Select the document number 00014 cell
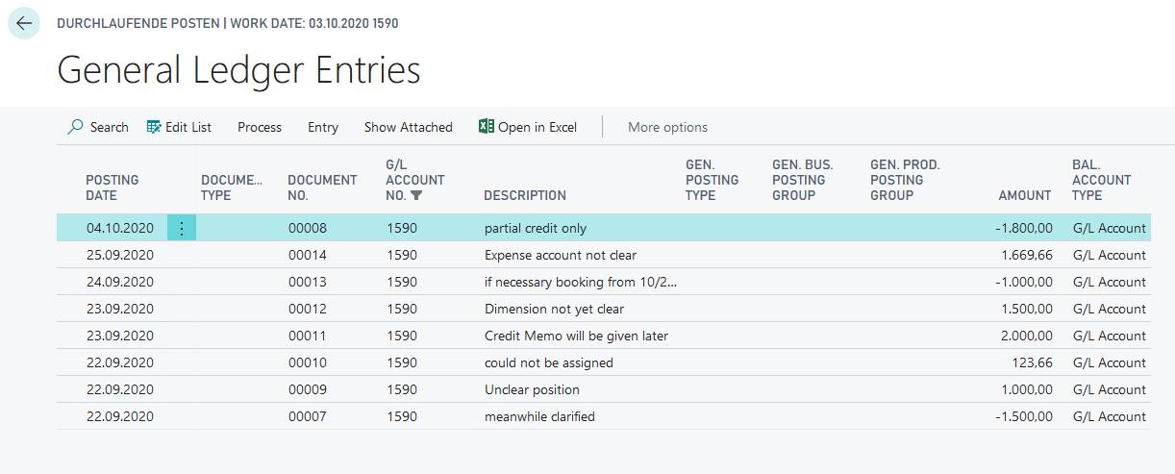The image size is (1175, 474). tap(308, 255)
